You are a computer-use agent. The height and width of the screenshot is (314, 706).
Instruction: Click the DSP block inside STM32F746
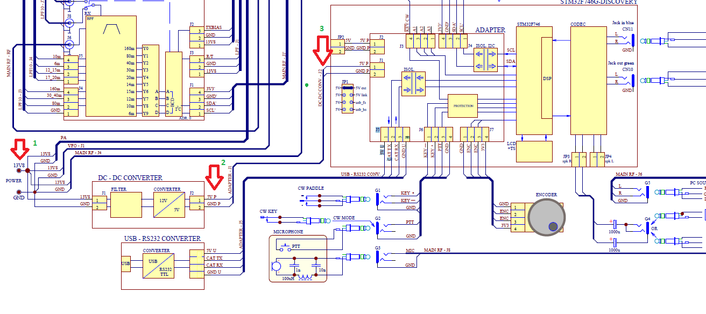[x=547, y=78]
